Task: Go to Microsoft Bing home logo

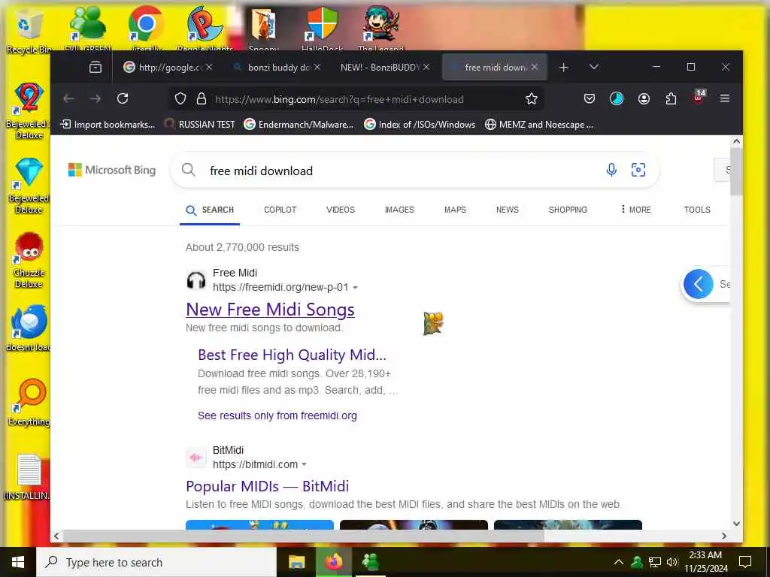Action: [112, 170]
